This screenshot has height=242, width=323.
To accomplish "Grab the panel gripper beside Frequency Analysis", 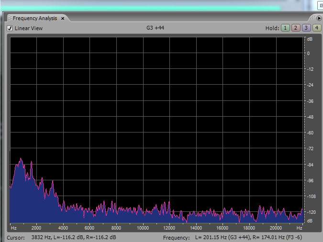I will click(x=9, y=18).
